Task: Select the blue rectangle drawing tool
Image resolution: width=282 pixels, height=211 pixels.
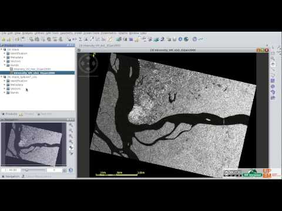Action: pos(273,81)
